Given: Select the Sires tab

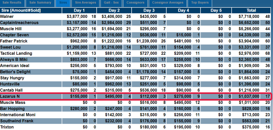Looking at the screenshot, I should (x=63, y=3).
